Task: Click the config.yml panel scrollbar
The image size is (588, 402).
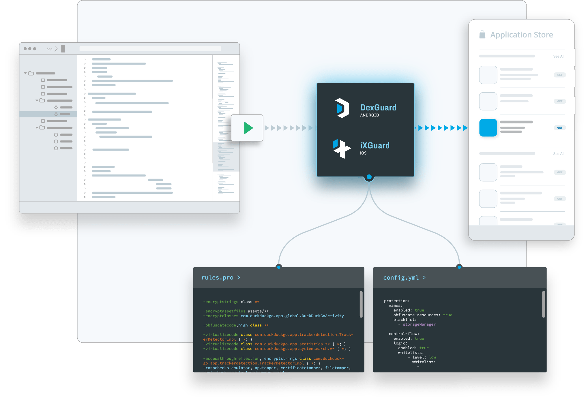Action: tap(543, 304)
